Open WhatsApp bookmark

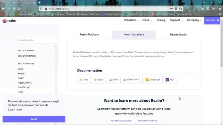(57, 14)
